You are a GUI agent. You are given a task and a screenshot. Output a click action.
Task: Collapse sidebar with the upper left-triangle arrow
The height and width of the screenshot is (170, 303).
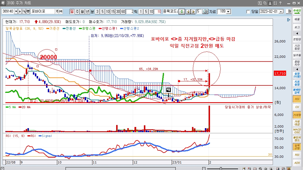point(297,33)
